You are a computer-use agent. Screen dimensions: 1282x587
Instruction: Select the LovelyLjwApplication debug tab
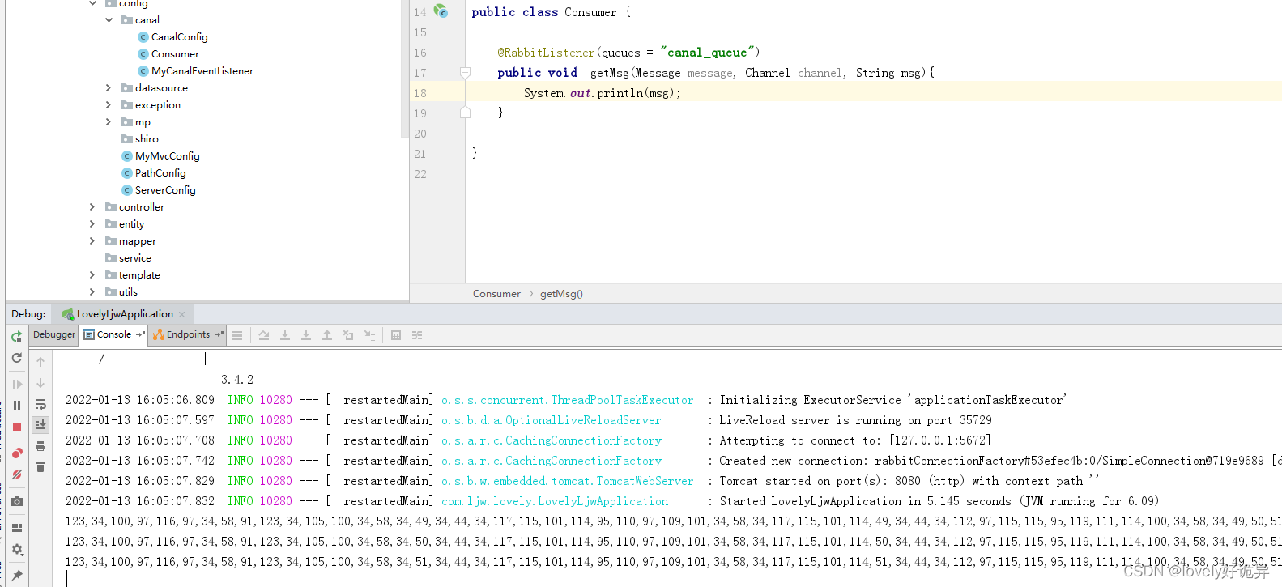124,314
